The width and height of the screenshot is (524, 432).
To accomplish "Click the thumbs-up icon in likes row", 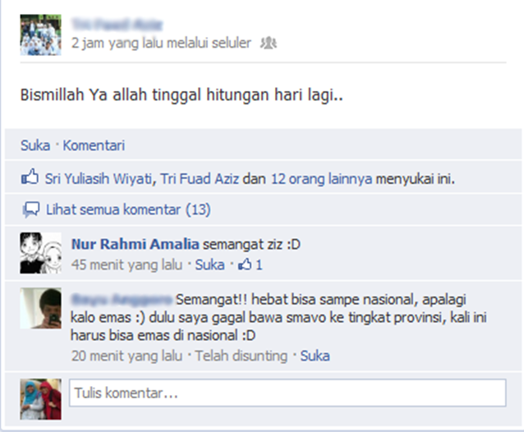I will point(30,177).
